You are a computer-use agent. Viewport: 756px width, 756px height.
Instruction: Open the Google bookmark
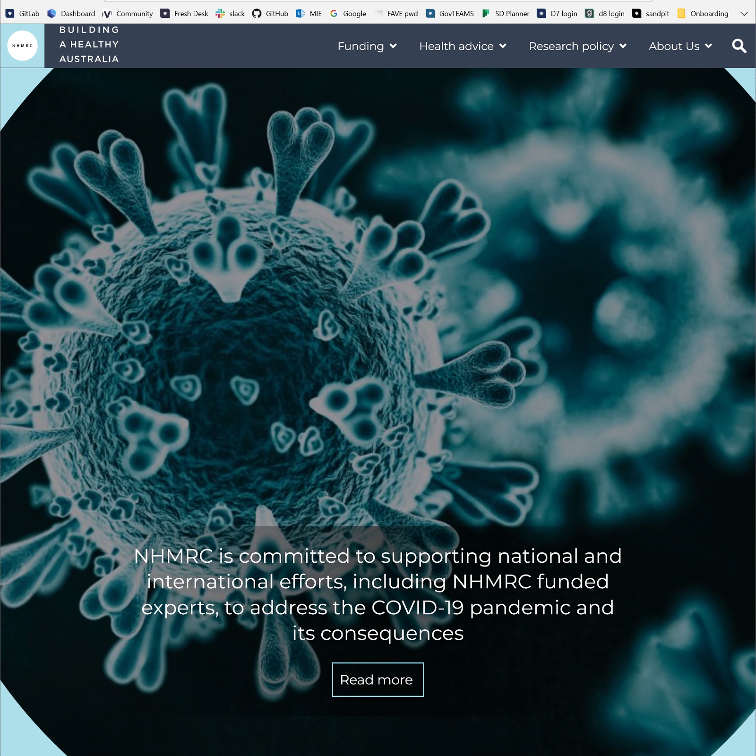coord(348,14)
